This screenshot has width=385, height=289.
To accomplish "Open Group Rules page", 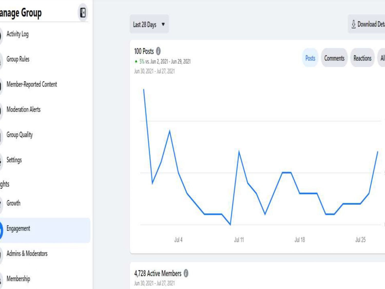I will click(18, 59).
